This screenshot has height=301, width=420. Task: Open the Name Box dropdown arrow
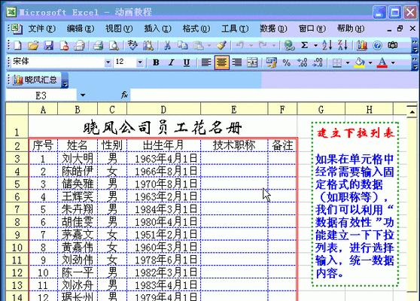pyautogui.click(x=83, y=95)
